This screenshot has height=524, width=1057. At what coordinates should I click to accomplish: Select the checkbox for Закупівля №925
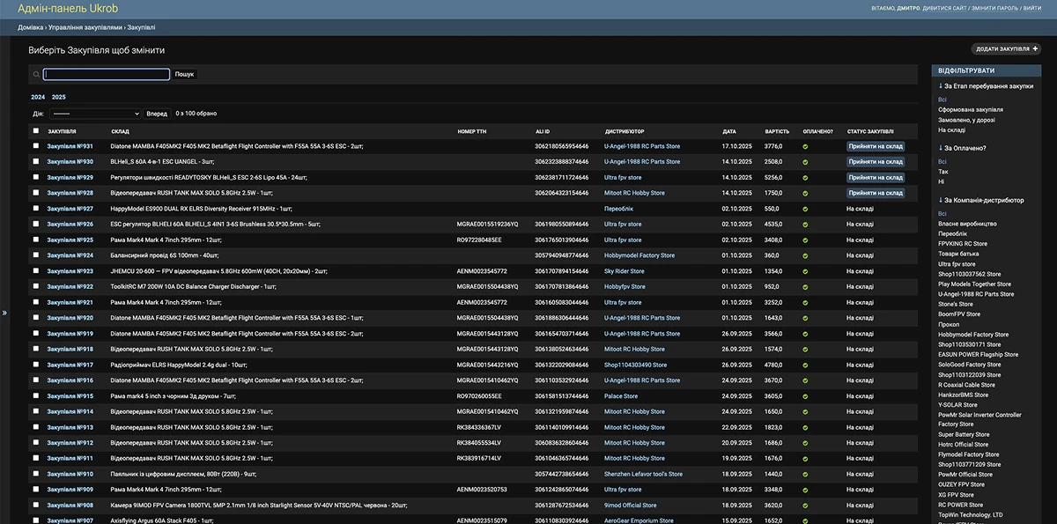click(36, 240)
